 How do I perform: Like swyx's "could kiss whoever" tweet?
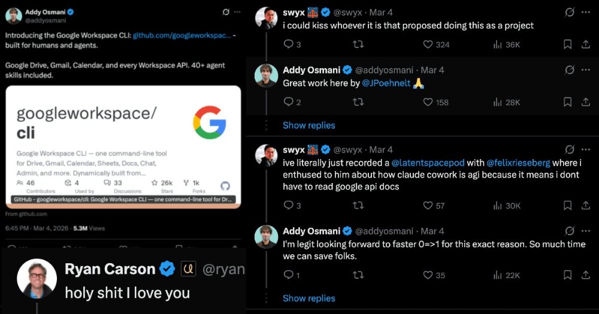click(x=428, y=45)
